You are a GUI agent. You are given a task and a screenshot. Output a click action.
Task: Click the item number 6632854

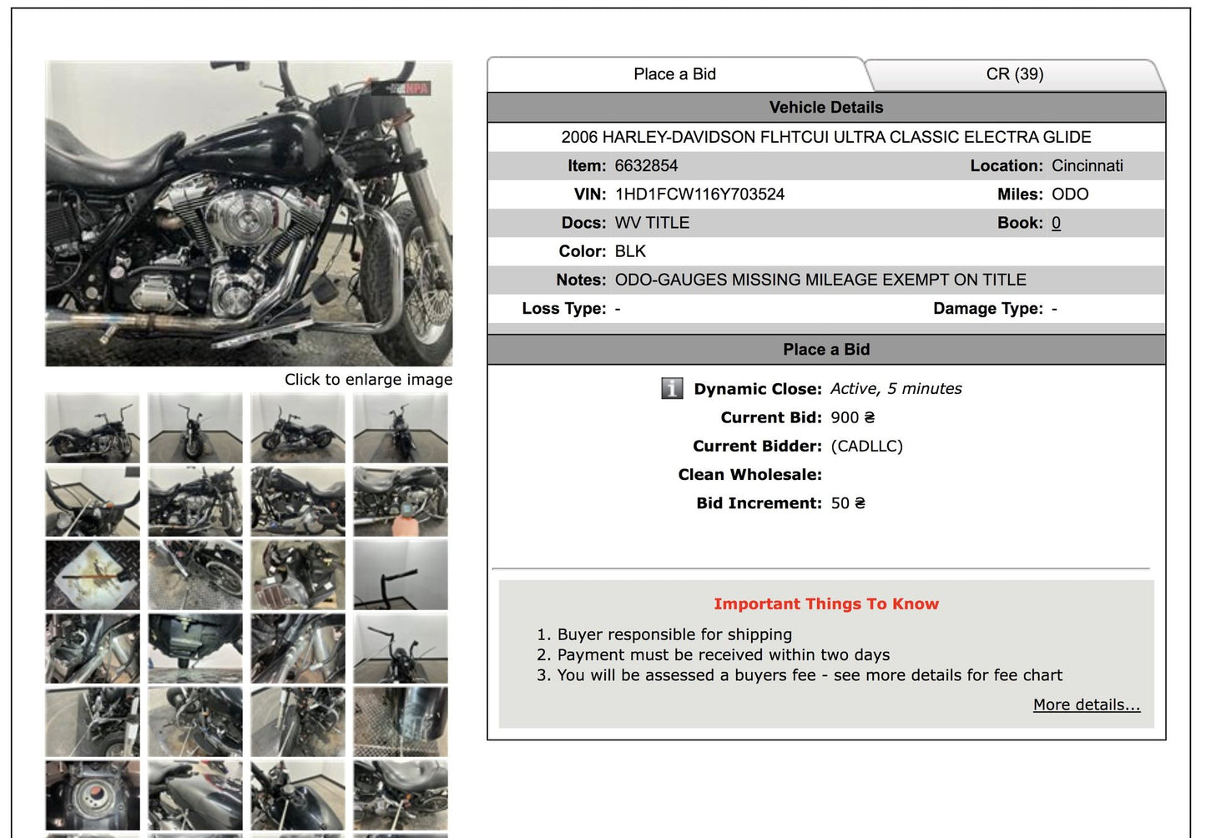(647, 166)
